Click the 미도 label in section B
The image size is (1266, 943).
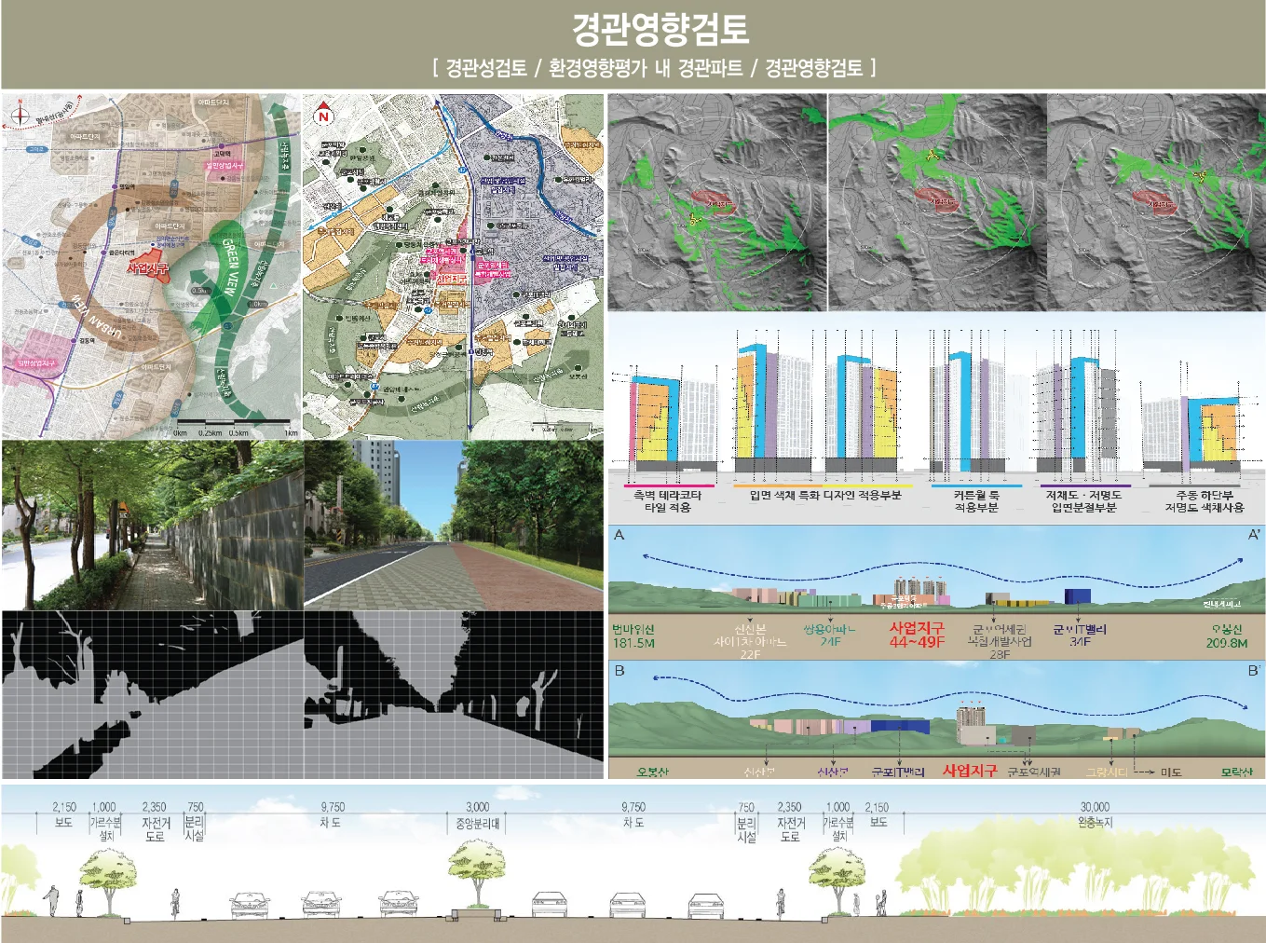[x=1171, y=772]
